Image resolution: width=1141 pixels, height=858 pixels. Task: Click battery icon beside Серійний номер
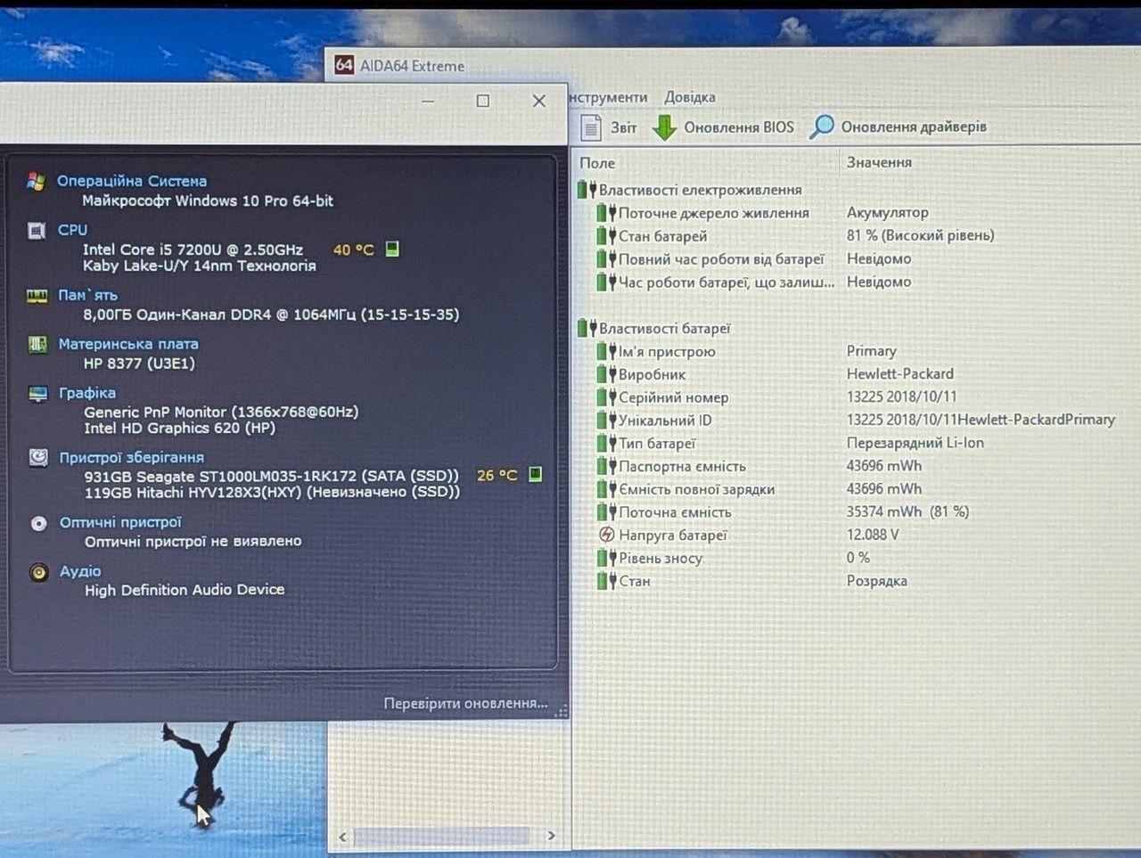(x=606, y=397)
